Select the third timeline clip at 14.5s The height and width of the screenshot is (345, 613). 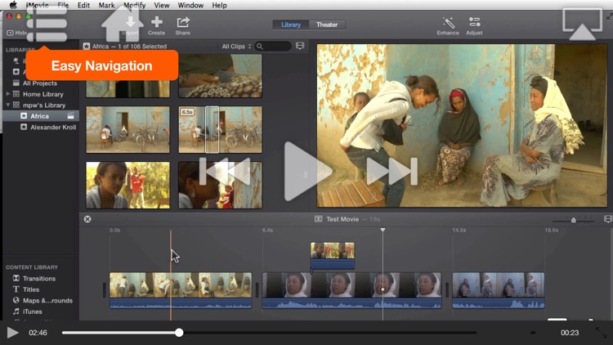pos(499,290)
